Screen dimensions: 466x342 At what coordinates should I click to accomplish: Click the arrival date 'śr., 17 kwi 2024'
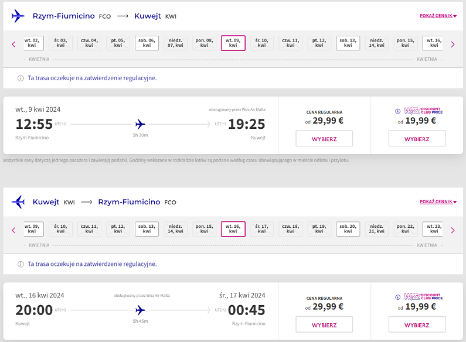click(242, 295)
